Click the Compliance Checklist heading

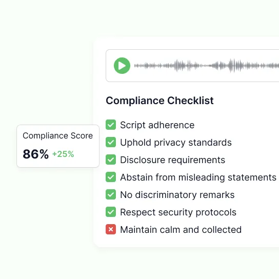click(160, 101)
